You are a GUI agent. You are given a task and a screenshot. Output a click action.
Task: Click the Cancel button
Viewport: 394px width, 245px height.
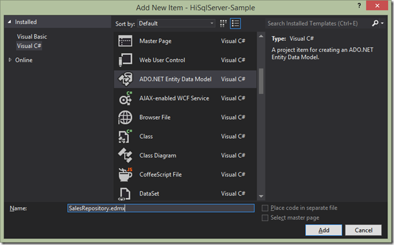tap(363, 230)
